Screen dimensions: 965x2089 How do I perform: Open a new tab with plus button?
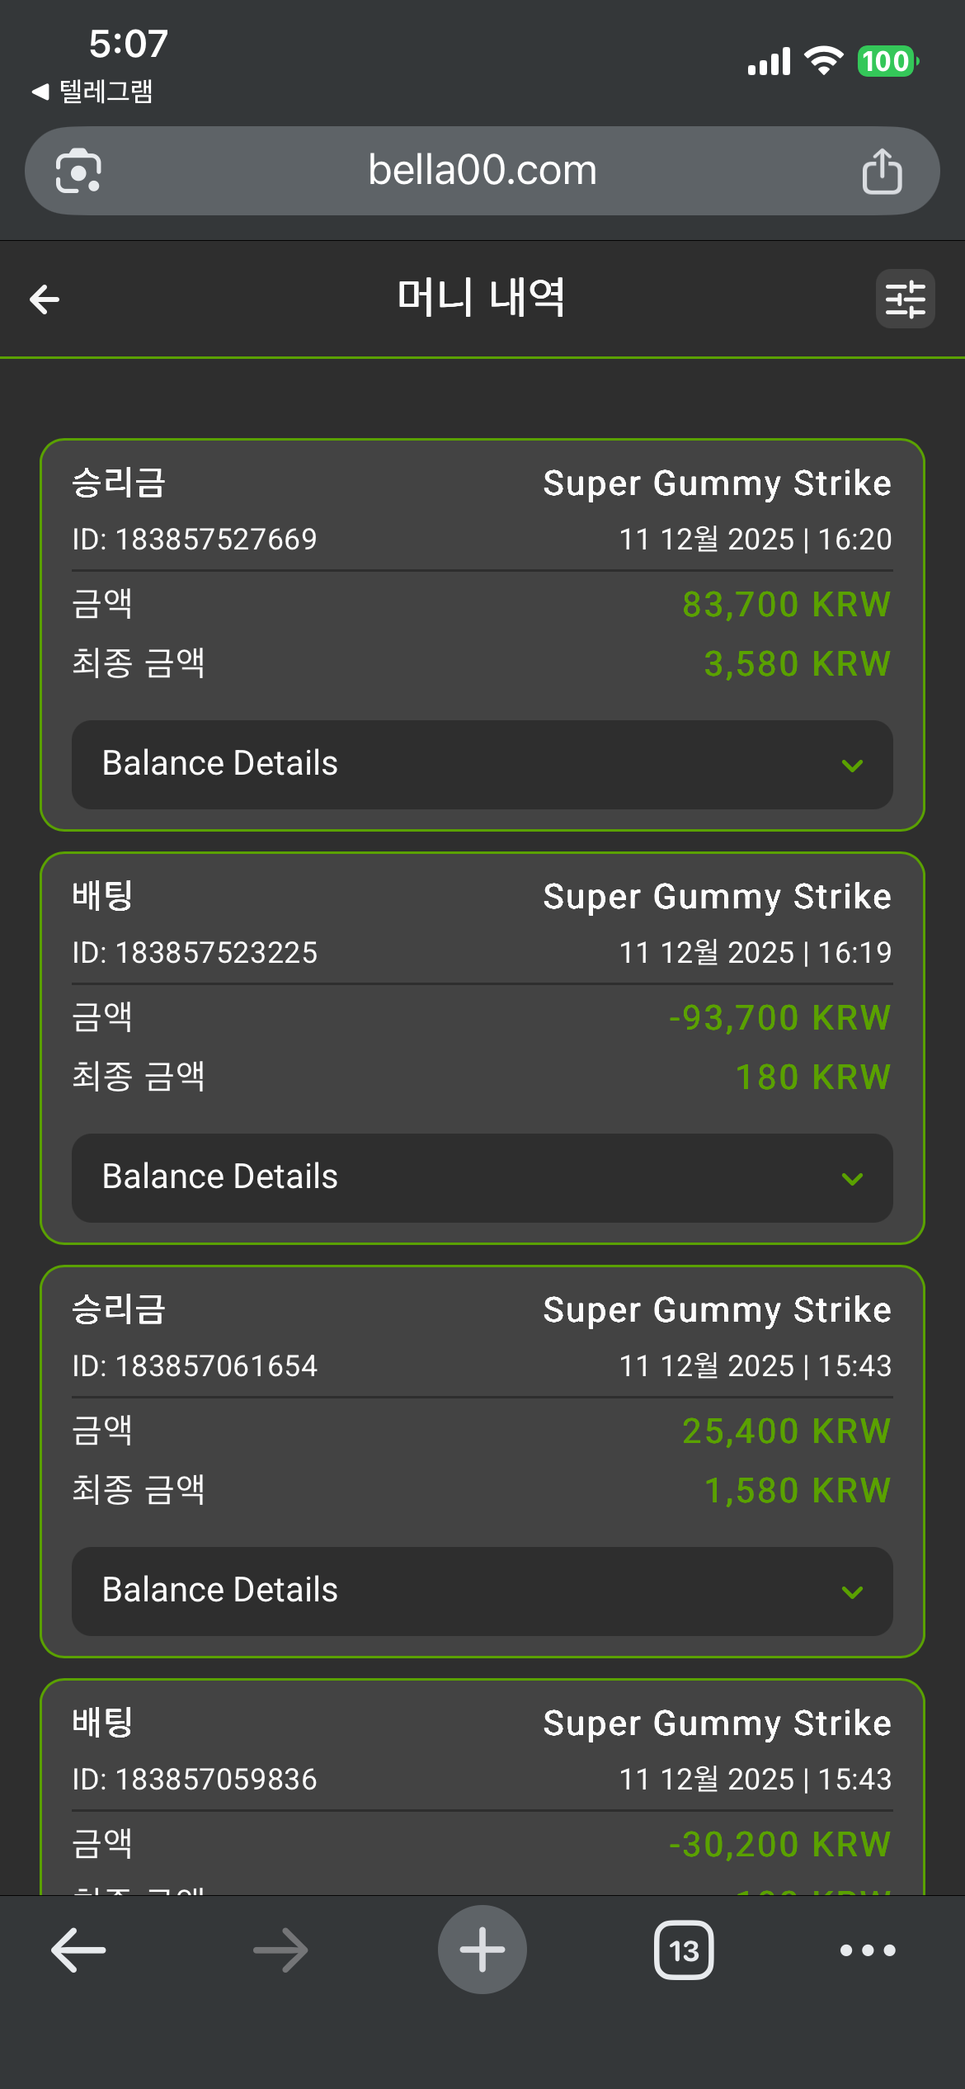click(482, 1950)
